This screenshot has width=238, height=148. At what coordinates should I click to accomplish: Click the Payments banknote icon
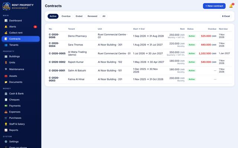click(6, 106)
